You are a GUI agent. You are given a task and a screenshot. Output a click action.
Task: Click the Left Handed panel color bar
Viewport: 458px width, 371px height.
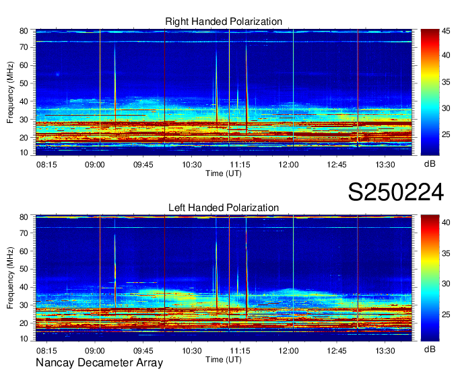click(x=430, y=278)
